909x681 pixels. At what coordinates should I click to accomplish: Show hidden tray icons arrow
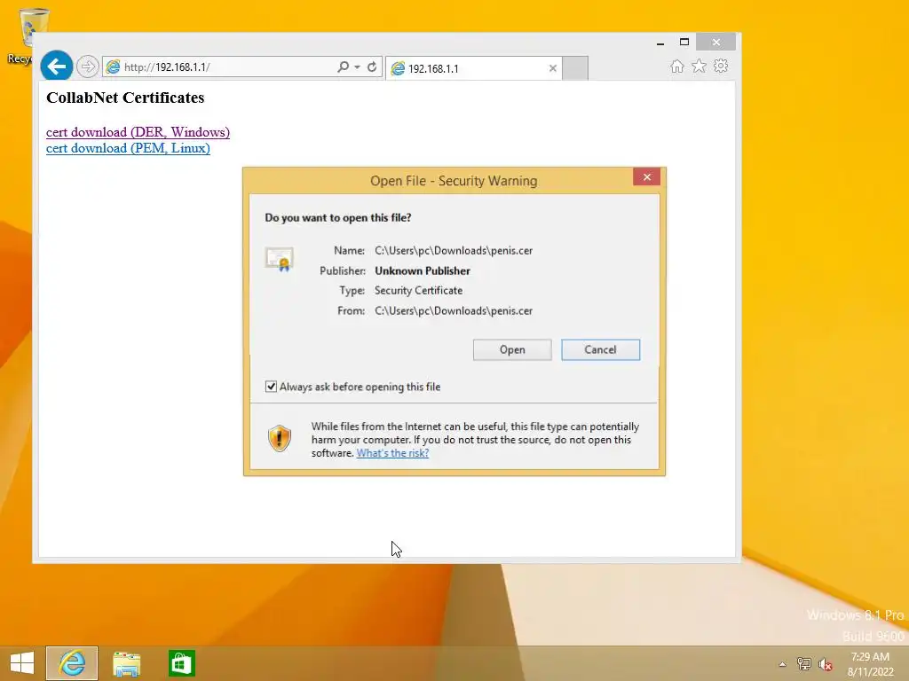(x=783, y=664)
